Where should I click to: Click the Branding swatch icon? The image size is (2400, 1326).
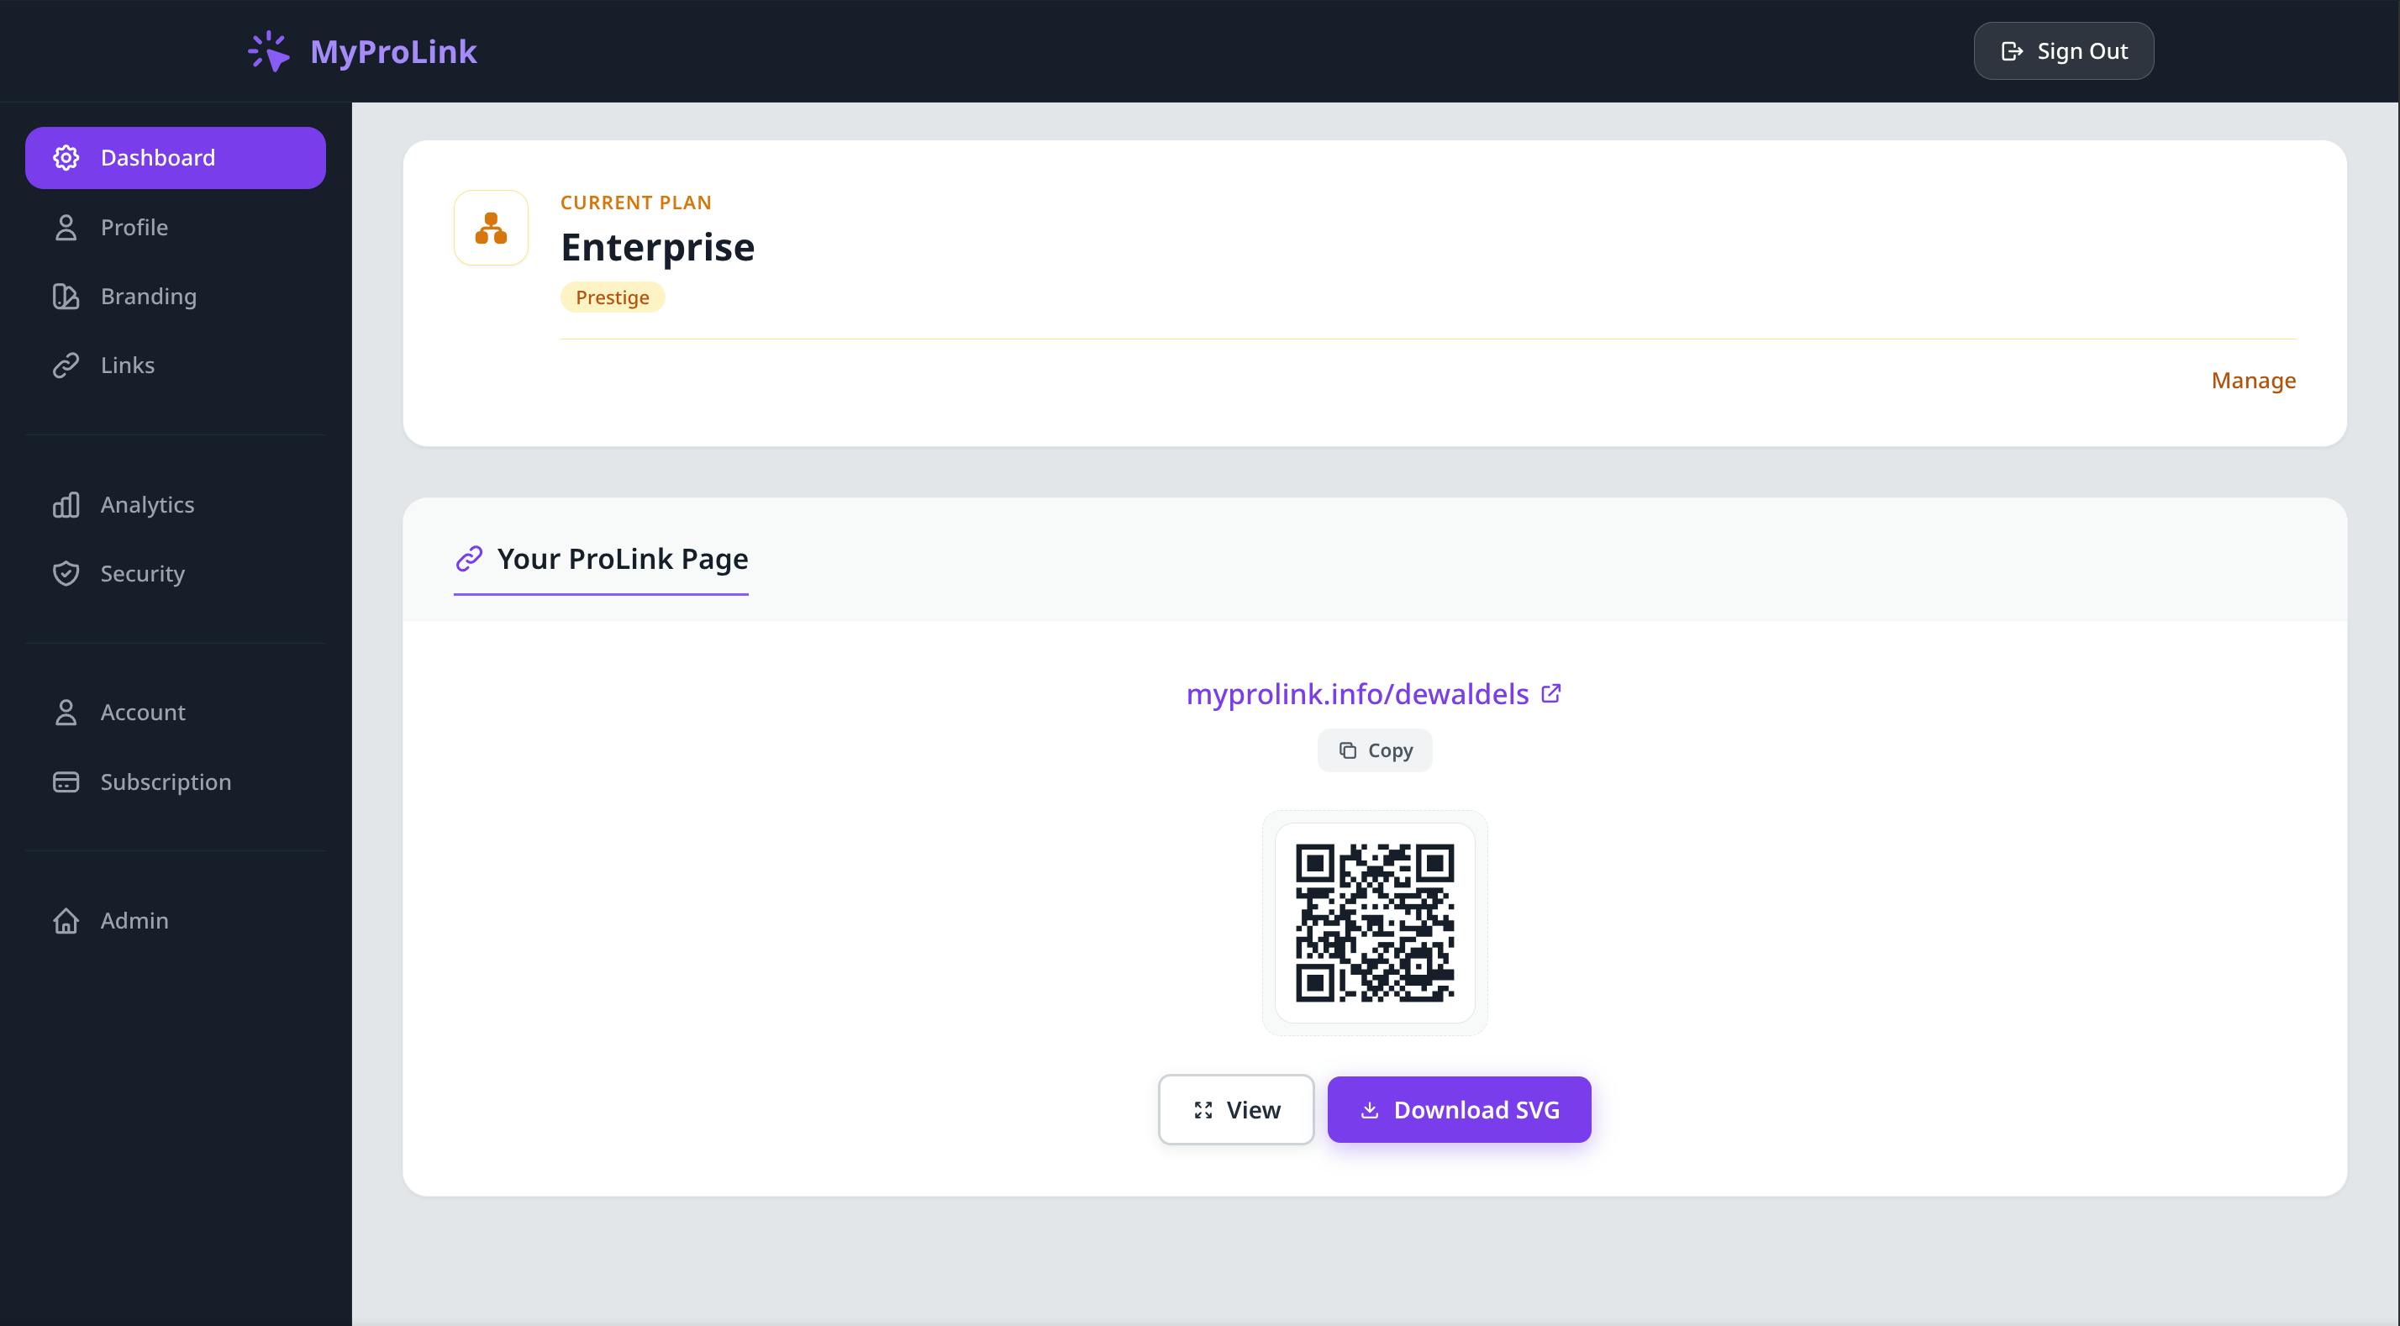coord(66,297)
